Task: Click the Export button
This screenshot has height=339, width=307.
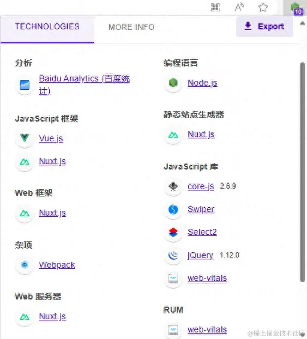Action: click(x=264, y=26)
